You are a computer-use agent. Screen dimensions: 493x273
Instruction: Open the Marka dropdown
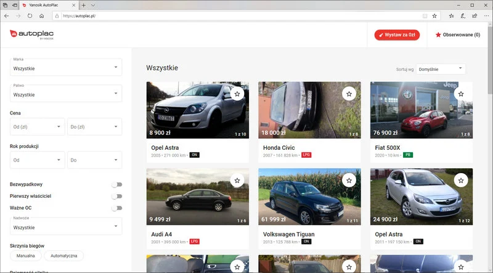pos(66,67)
